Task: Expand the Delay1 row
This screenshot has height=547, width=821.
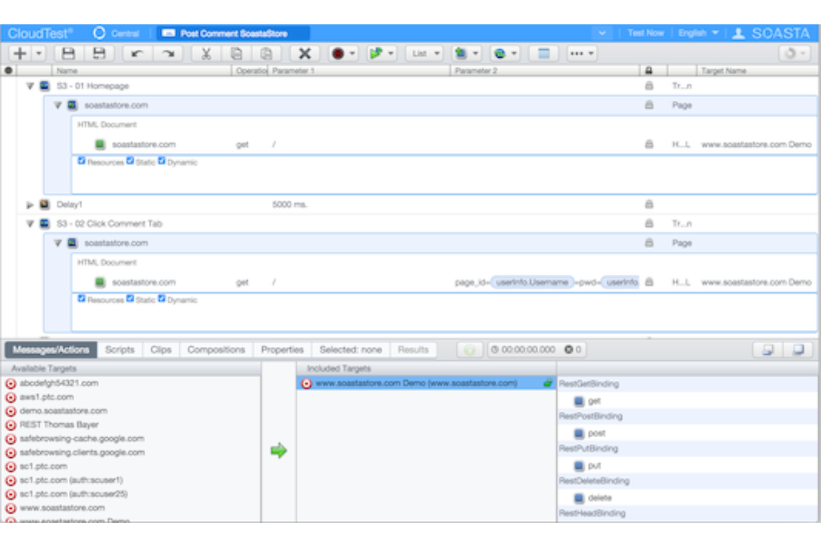Action: [30, 205]
